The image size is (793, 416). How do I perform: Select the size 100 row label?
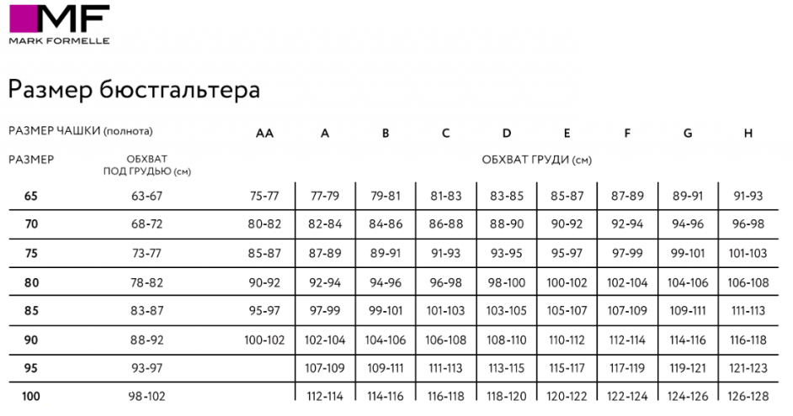(x=31, y=397)
